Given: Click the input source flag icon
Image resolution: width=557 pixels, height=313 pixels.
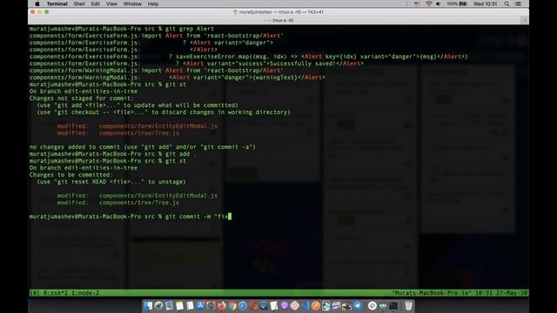Looking at the screenshot, I should tap(417, 3).
